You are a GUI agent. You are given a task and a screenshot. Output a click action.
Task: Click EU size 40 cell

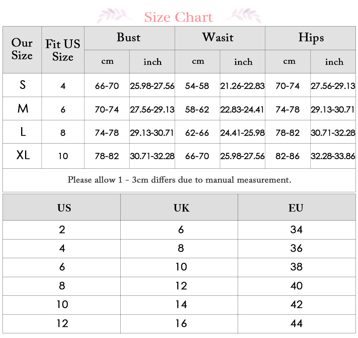point(297,286)
